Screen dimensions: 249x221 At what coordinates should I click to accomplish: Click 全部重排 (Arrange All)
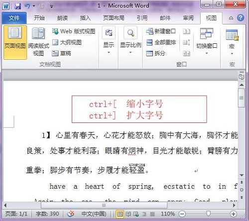(161, 42)
